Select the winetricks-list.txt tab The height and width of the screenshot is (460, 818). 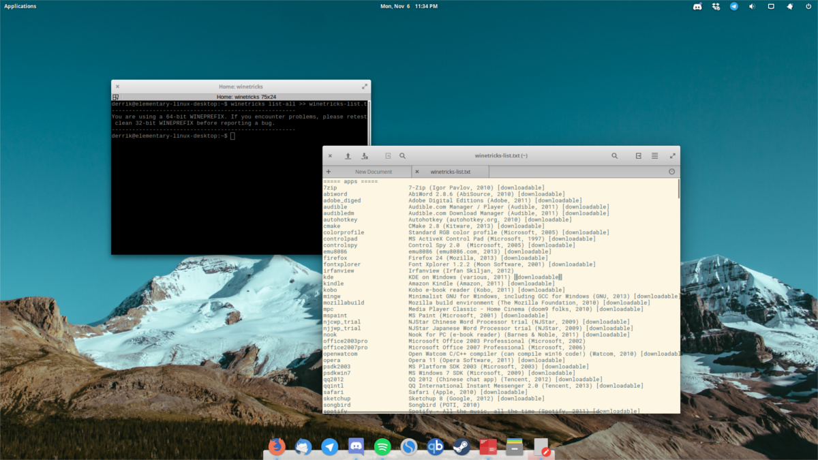coord(451,172)
